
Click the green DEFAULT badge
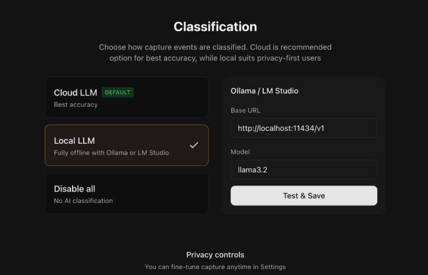pos(117,92)
